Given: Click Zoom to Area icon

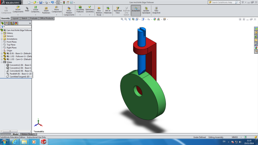Looking at the screenshot, I should pos(126,19).
